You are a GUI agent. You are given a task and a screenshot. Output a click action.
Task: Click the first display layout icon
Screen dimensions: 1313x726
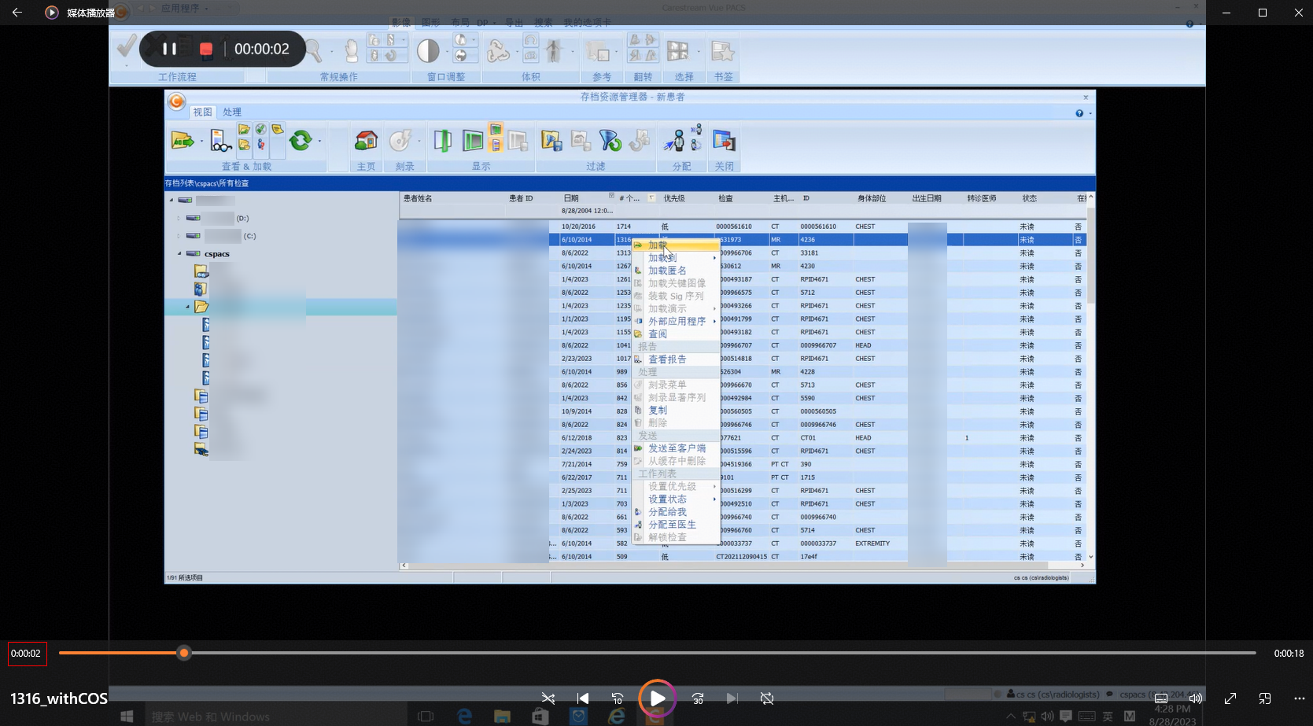443,141
